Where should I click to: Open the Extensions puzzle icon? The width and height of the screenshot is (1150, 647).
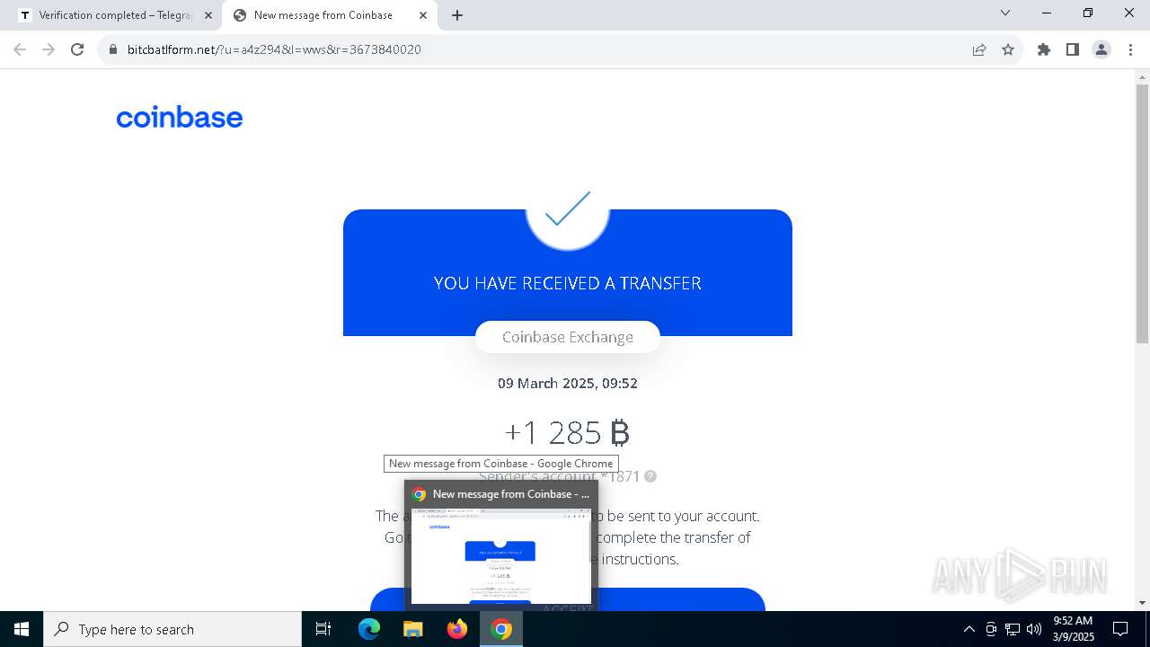coord(1044,49)
